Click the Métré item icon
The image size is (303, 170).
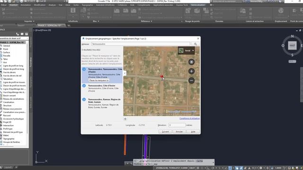pyautogui.click(x=1, y=136)
